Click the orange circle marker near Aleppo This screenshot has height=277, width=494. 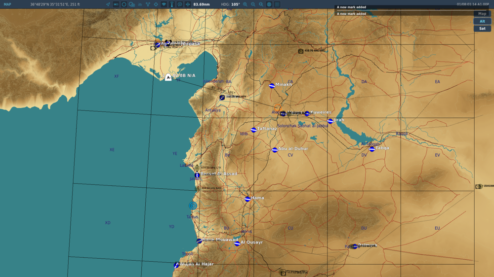(278, 107)
